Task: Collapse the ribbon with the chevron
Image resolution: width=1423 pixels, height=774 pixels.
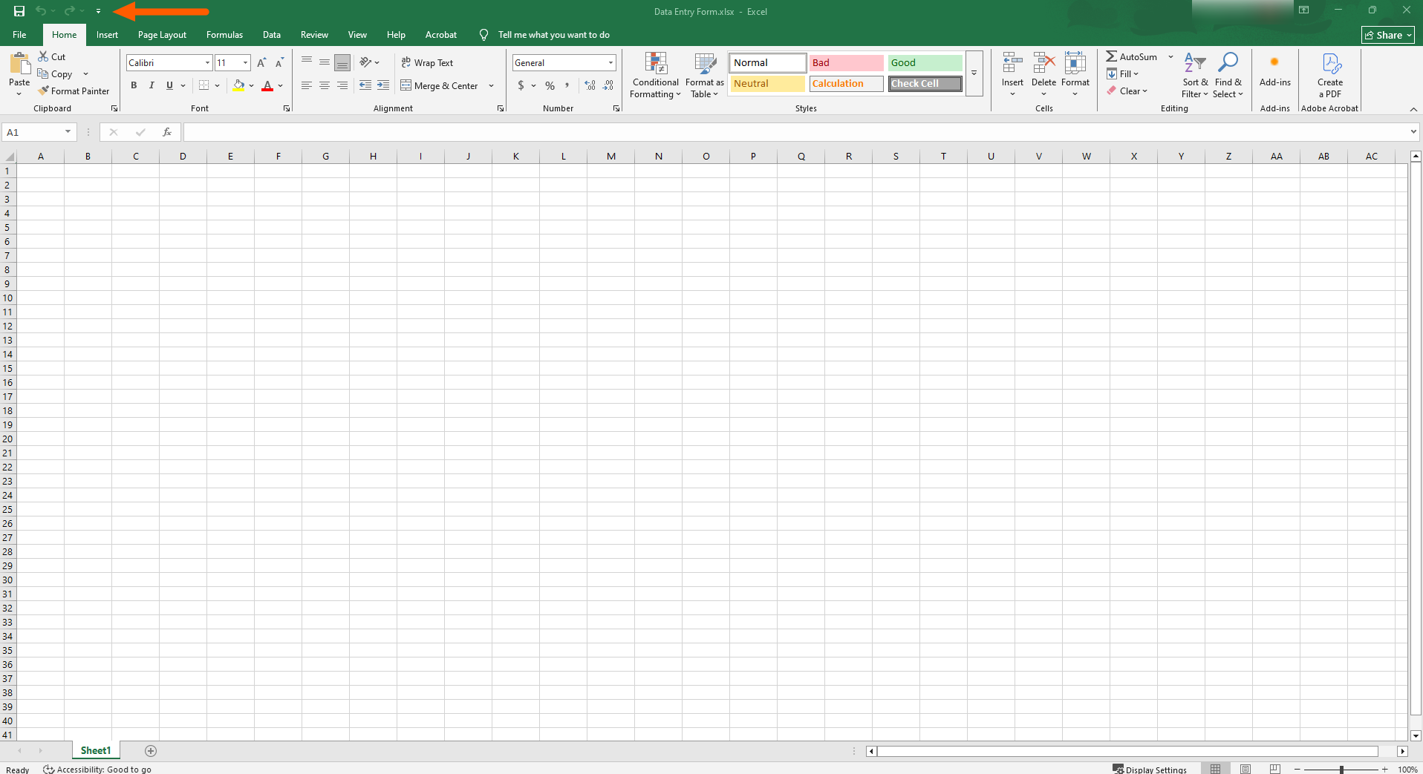Action: pos(1413,109)
